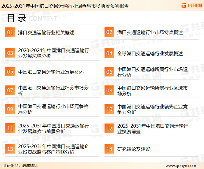Click the CONTENT heading text
The width and height of the screenshot is (204, 169).
coord(43,18)
